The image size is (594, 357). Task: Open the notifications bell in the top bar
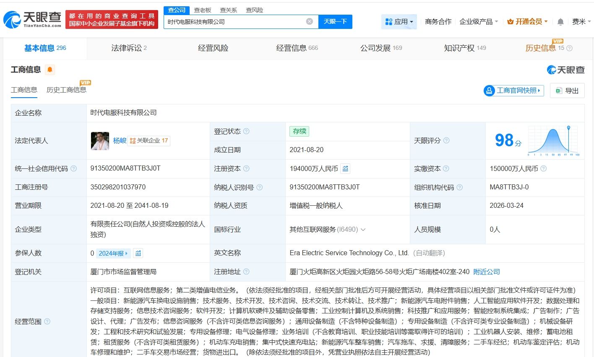coord(560,22)
